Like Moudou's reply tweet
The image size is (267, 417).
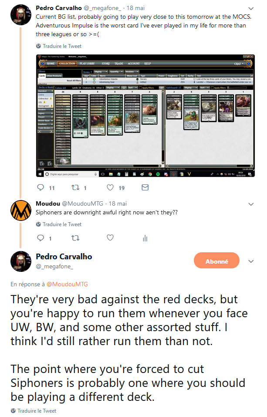(x=110, y=237)
